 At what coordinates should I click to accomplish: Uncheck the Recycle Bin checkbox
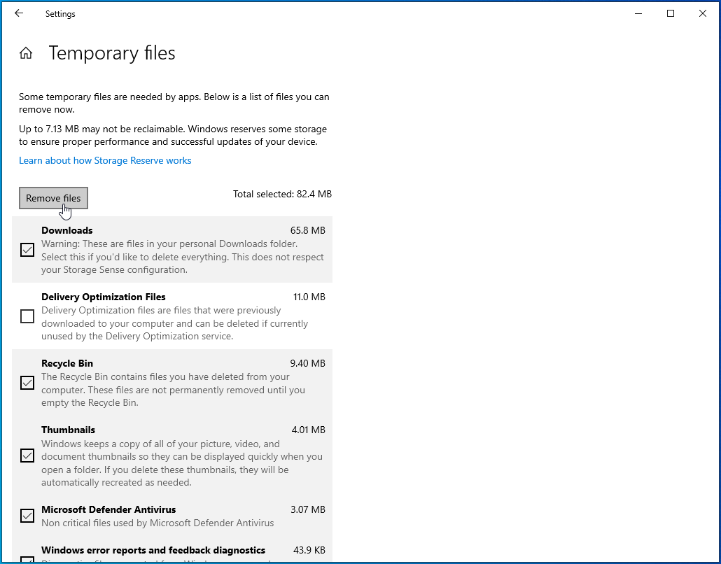(x=27, y=383)
